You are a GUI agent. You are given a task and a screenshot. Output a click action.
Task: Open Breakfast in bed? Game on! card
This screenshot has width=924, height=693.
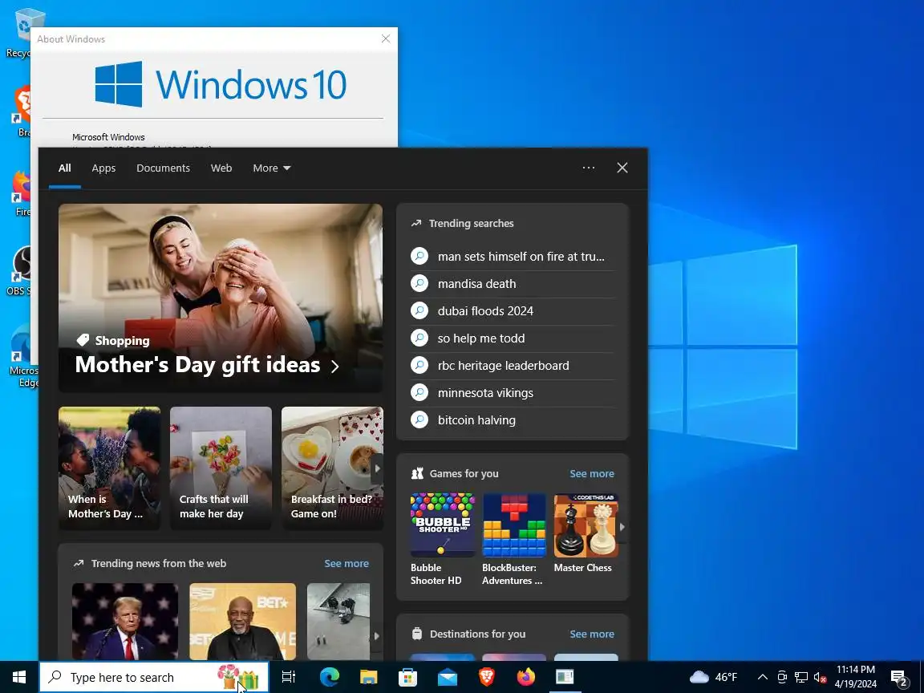tap(332, 468)
